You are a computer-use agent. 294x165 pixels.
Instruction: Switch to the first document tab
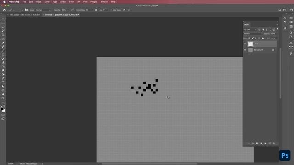coord(24,15)
